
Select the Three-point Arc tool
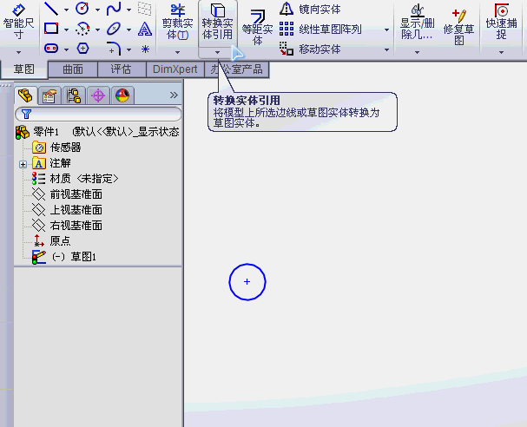pos(82,30)
